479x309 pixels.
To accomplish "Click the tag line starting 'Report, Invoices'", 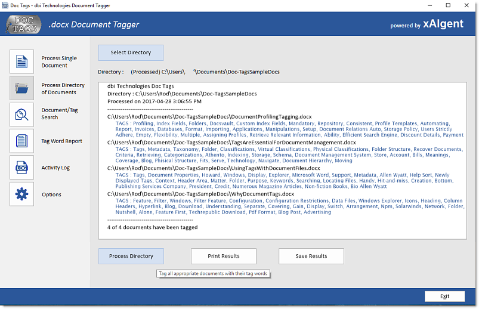I will click(284, 129).
